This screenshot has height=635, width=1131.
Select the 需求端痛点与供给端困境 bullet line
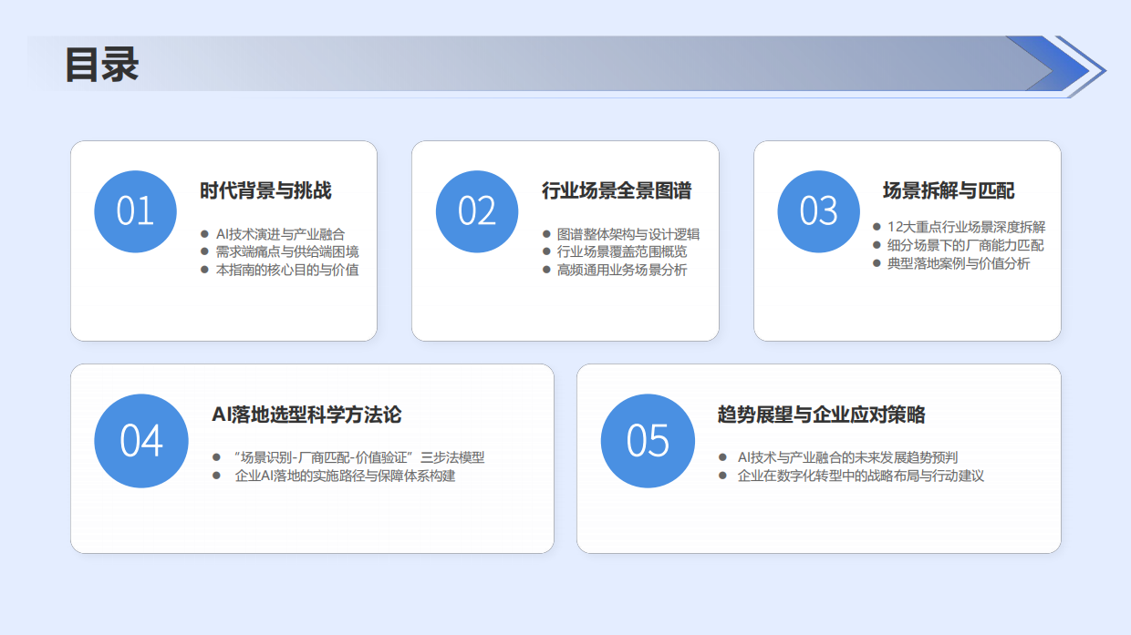click(x=286, y=252)
